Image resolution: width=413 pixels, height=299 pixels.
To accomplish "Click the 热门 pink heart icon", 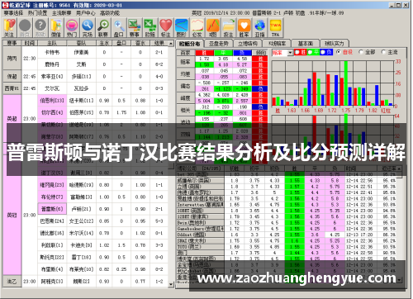I will point(72,27).
